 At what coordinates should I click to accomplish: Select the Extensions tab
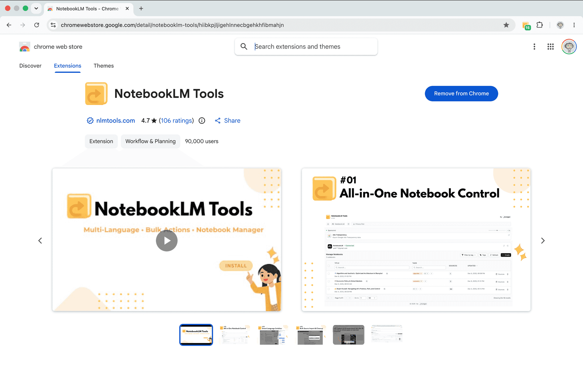tap(67, 66)
